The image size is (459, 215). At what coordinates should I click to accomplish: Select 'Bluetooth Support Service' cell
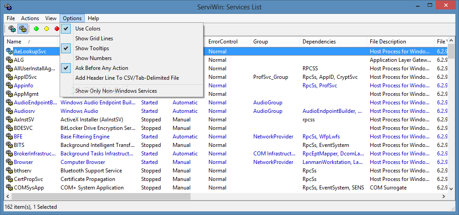pos(91,170)
